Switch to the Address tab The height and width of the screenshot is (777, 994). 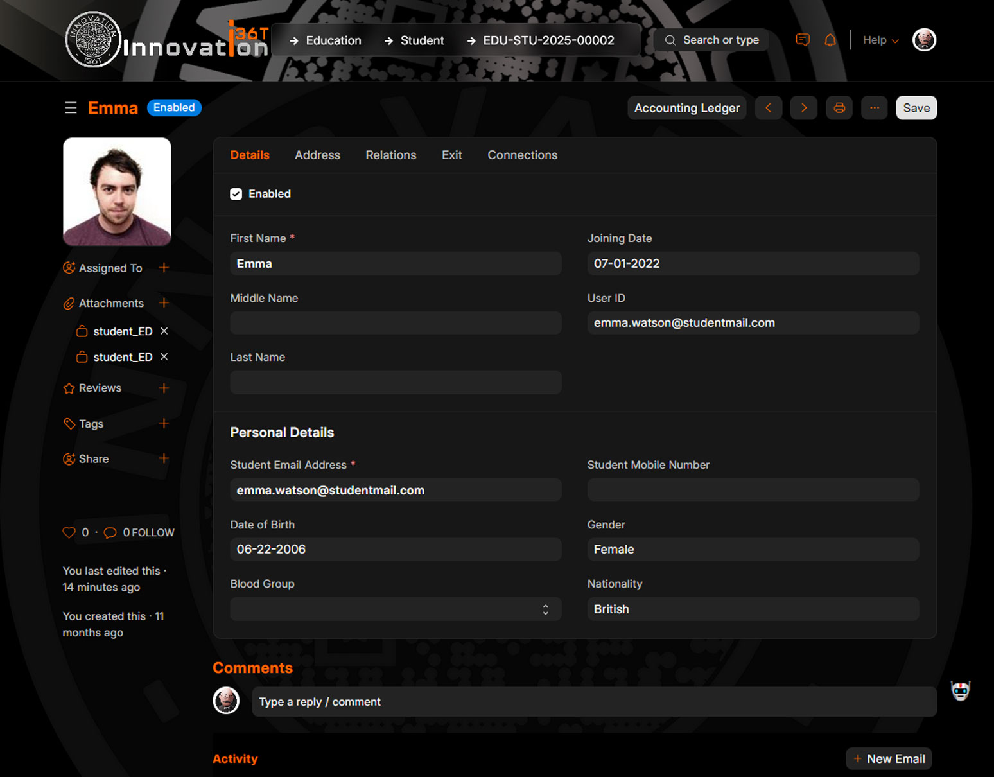(x=317, y=155)
